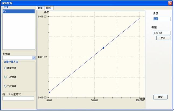The width and height of the screenshot is (174, 111).
Task: Switch to the 数据 tab
Action: pos(40,8)
